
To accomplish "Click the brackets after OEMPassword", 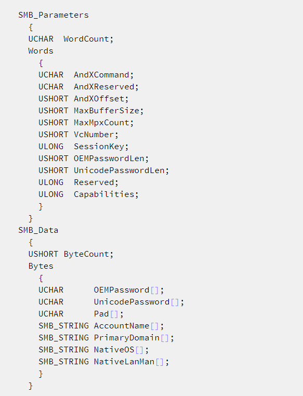I will pos(154,290).
